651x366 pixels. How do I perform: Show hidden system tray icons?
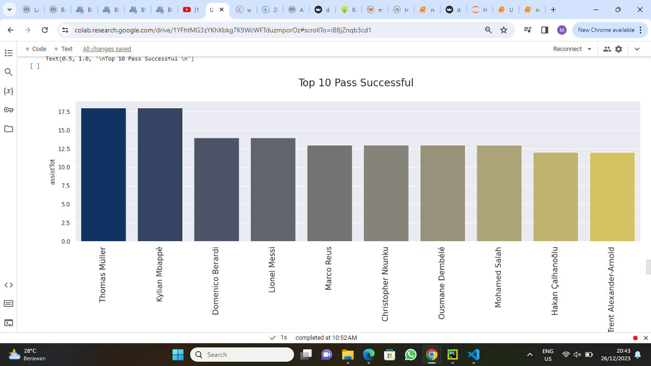[x=529, y=355]
